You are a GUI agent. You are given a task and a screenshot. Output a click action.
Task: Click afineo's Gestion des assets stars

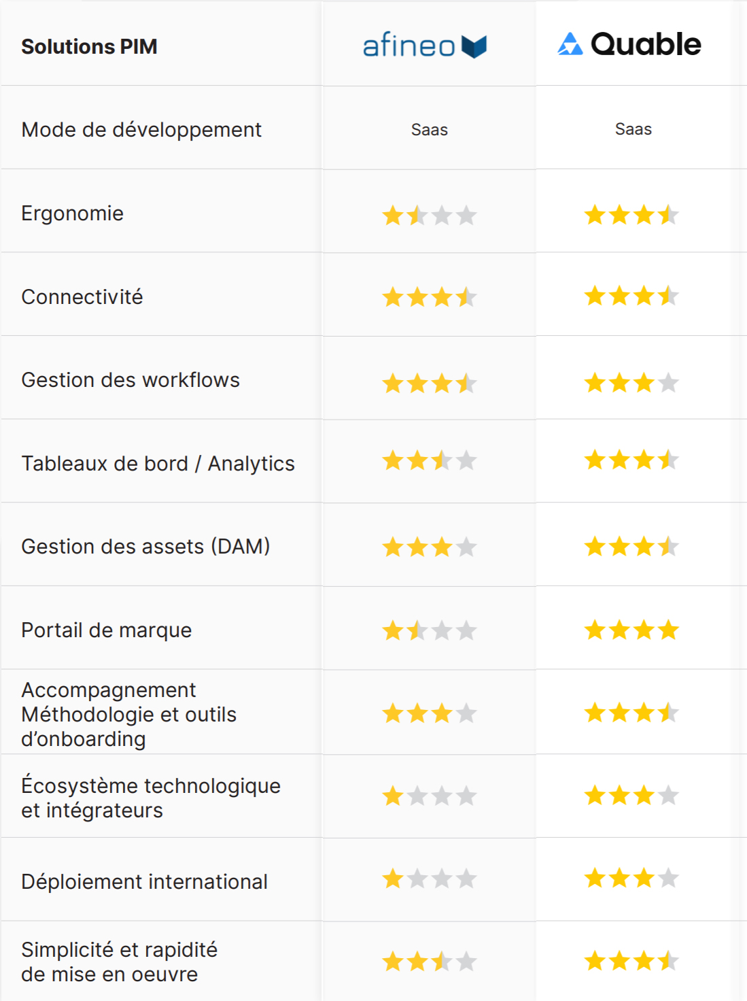(430, 547)
